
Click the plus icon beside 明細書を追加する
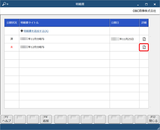tap(22, 31)
